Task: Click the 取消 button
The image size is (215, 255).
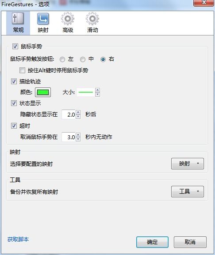Action: coord(190,242)
